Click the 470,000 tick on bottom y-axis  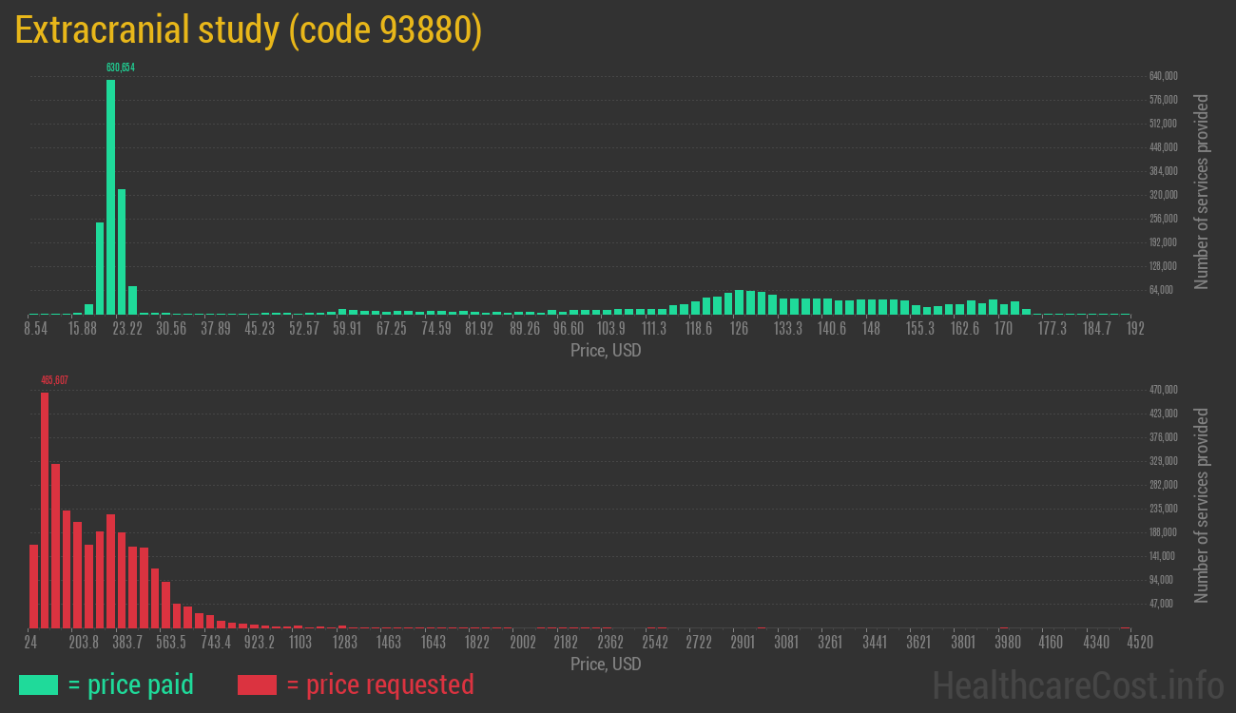(1164, 390)
